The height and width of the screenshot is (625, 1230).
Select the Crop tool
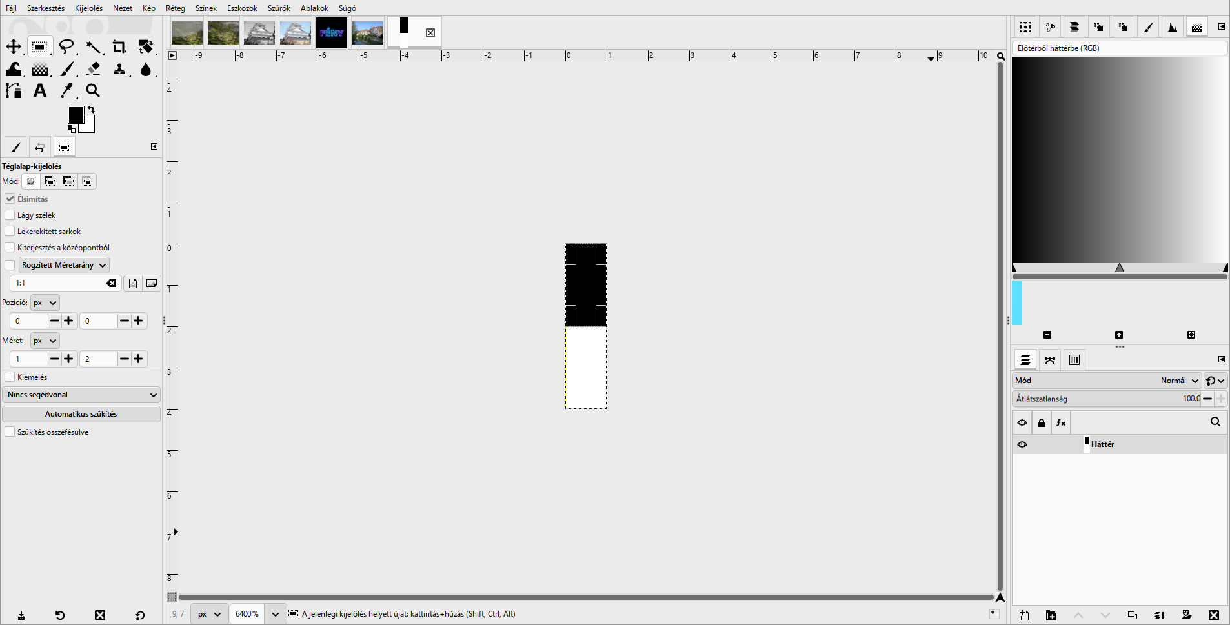119,46
